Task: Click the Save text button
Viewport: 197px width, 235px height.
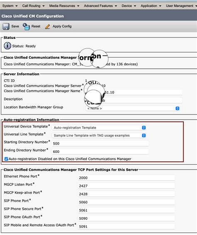Action: point(15,26)
